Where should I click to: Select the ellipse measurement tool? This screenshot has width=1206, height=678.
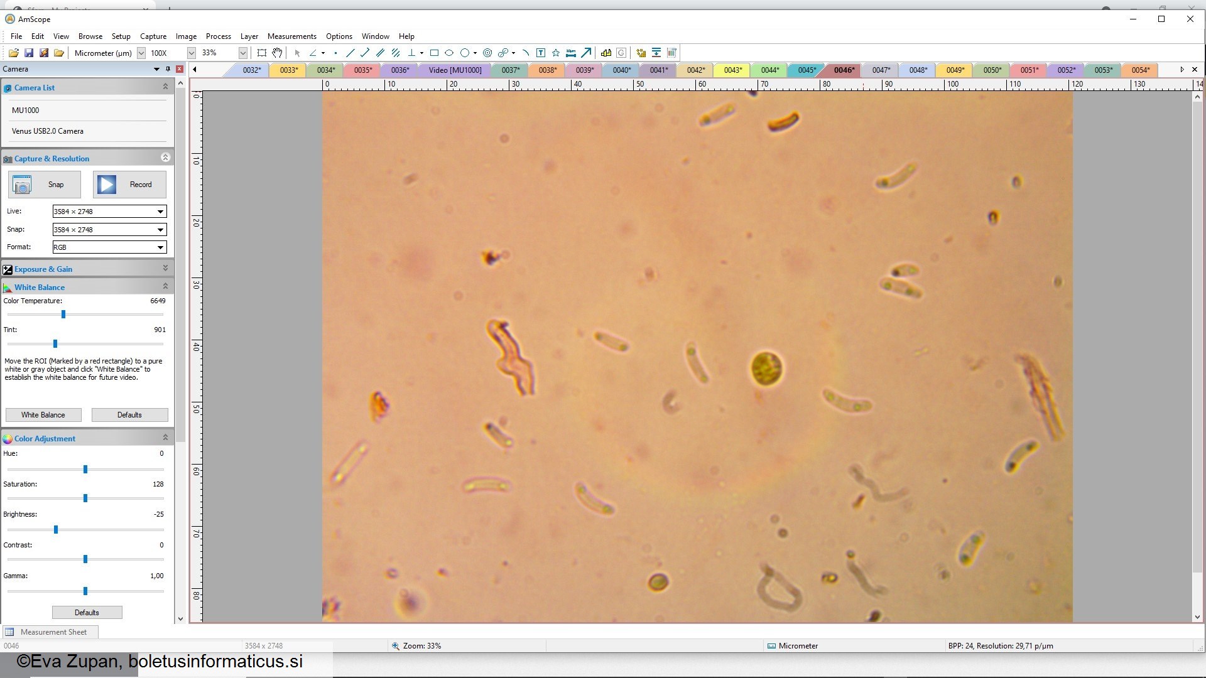pos(449,53)
